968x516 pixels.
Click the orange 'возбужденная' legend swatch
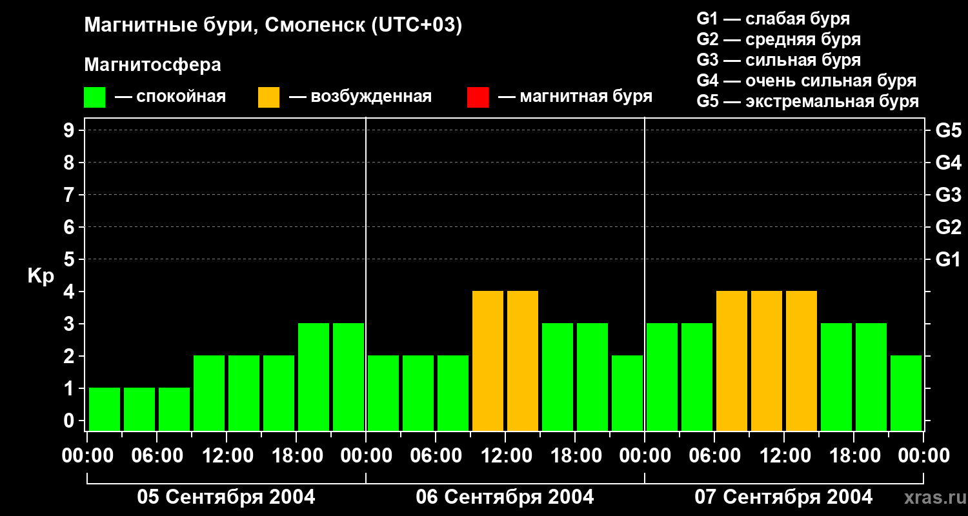[x=268, y=97]
